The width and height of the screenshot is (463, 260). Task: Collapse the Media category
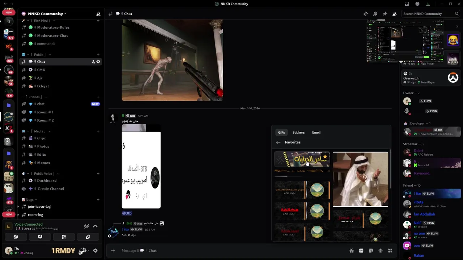(x=36, y=131)
